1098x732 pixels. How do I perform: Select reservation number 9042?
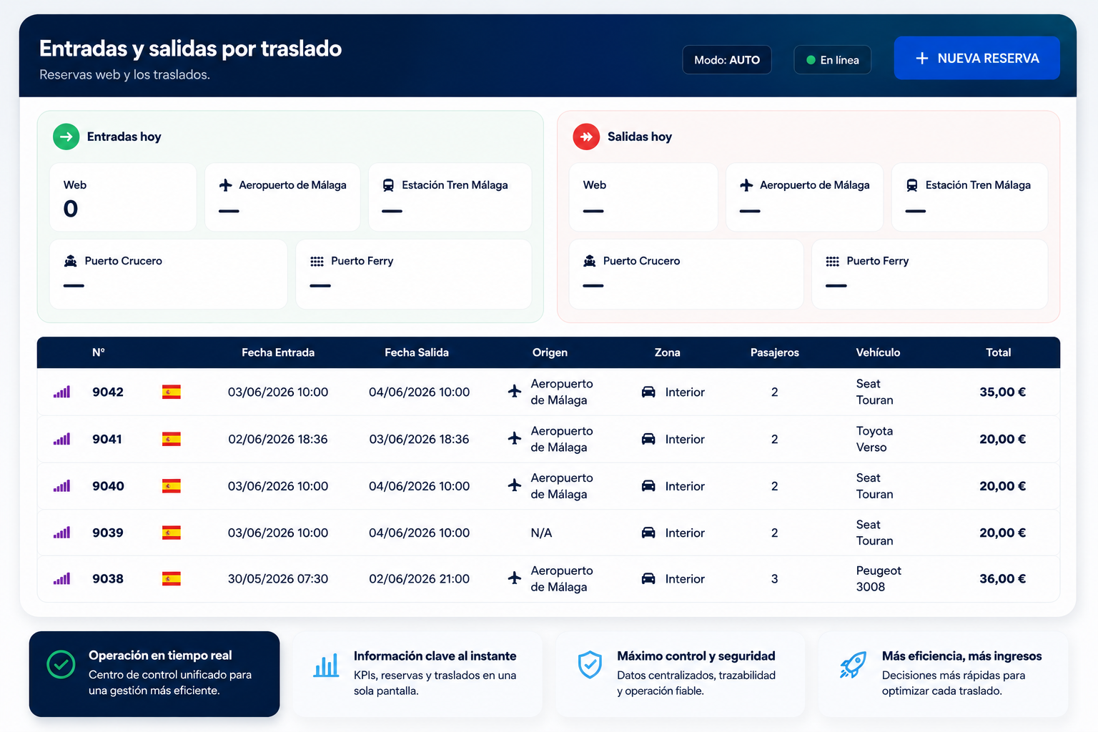[x=108, y=392]
